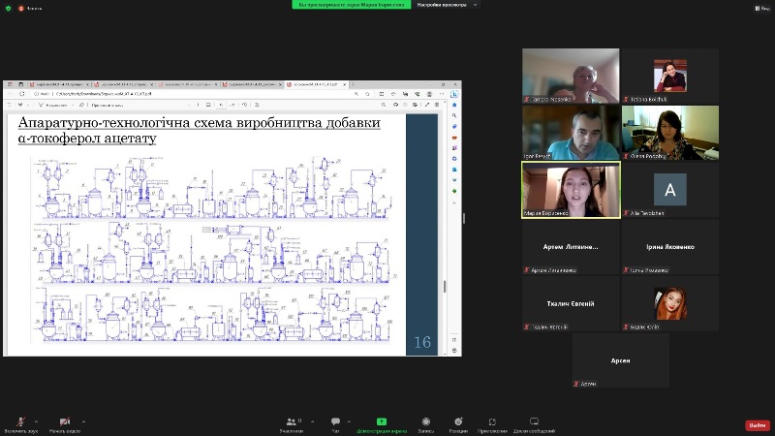The height and width of the screenshot is (436, 775).
Task: Open sidebar settings gear at bottom
Action: 454,351
